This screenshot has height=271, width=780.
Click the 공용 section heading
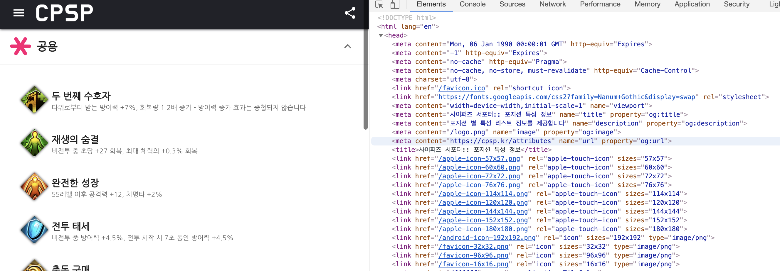point(47,46)
